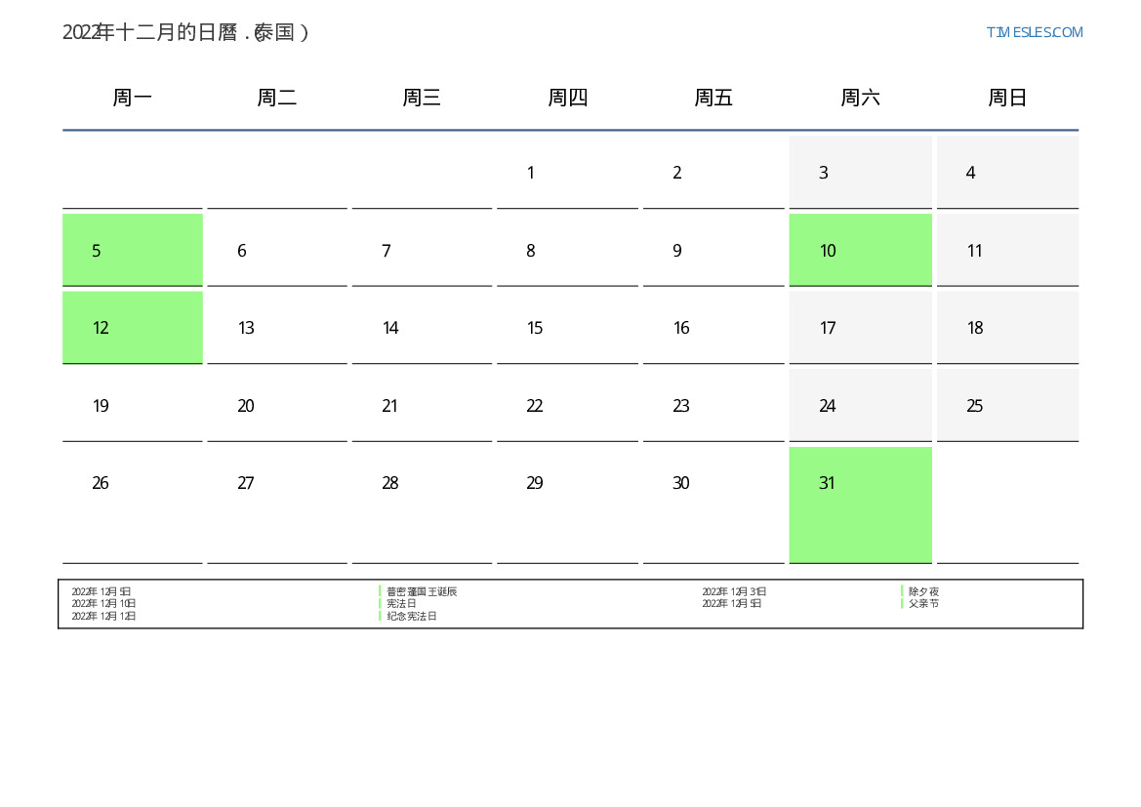This screenshot has width=1141, height=807.
Task: Click the 普密蓬国王诞辰 holiday legend entry
Action: [x=422, y=591]
